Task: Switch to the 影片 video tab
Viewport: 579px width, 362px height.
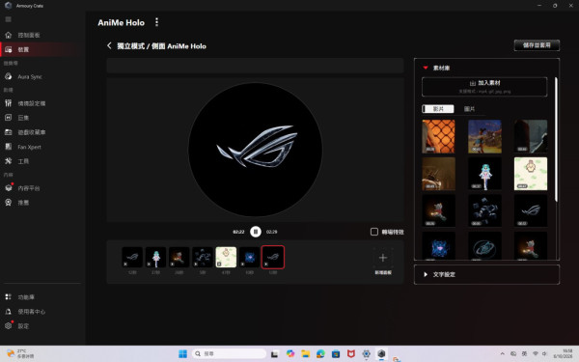Action: pyautogui.click(x=438, y=109)
